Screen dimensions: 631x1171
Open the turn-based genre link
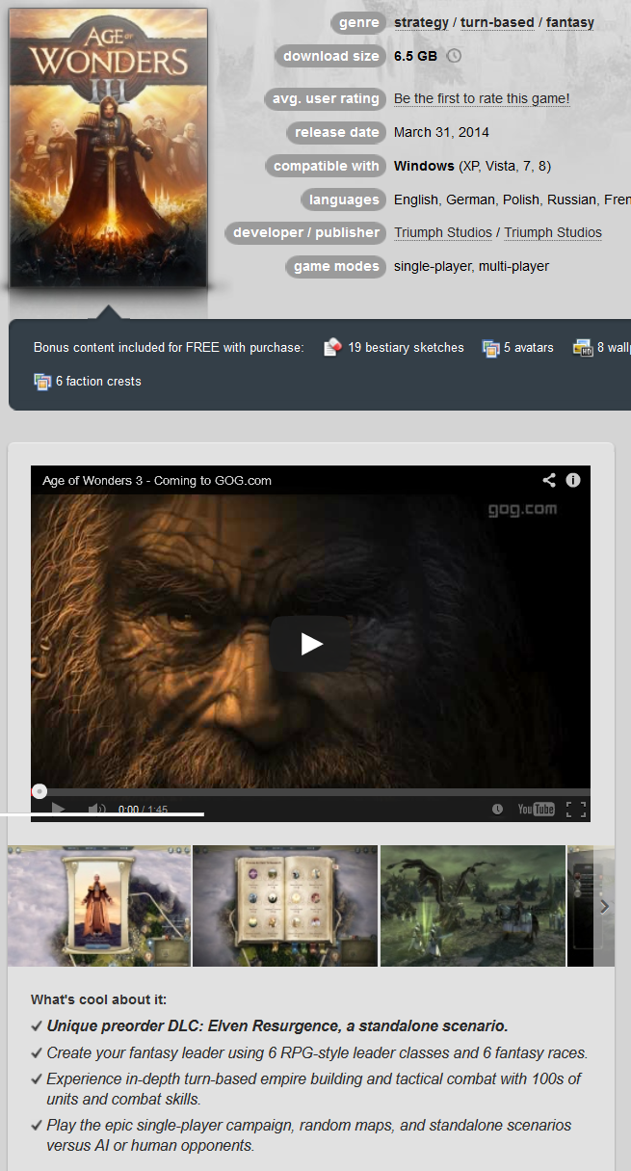click(x=497, y=22)
